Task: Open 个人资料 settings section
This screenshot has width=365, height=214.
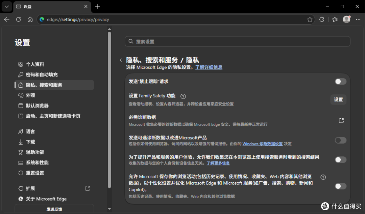Action: [x=54, y=64]
